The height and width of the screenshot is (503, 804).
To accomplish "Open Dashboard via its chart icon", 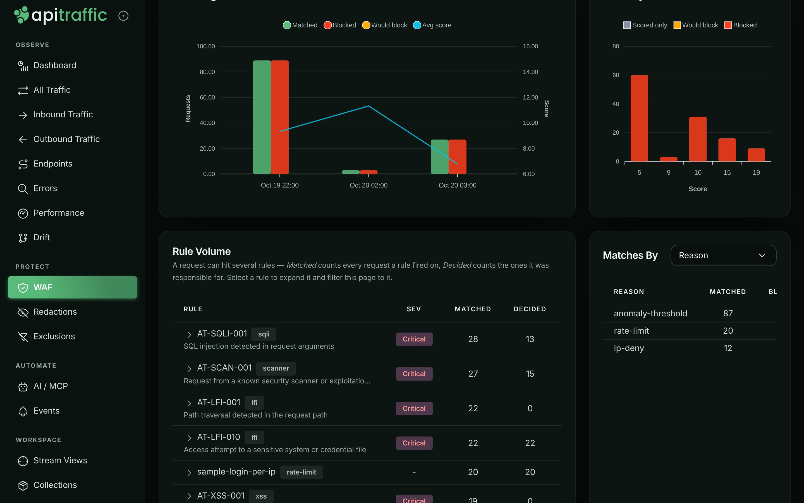I will point(23,66).
